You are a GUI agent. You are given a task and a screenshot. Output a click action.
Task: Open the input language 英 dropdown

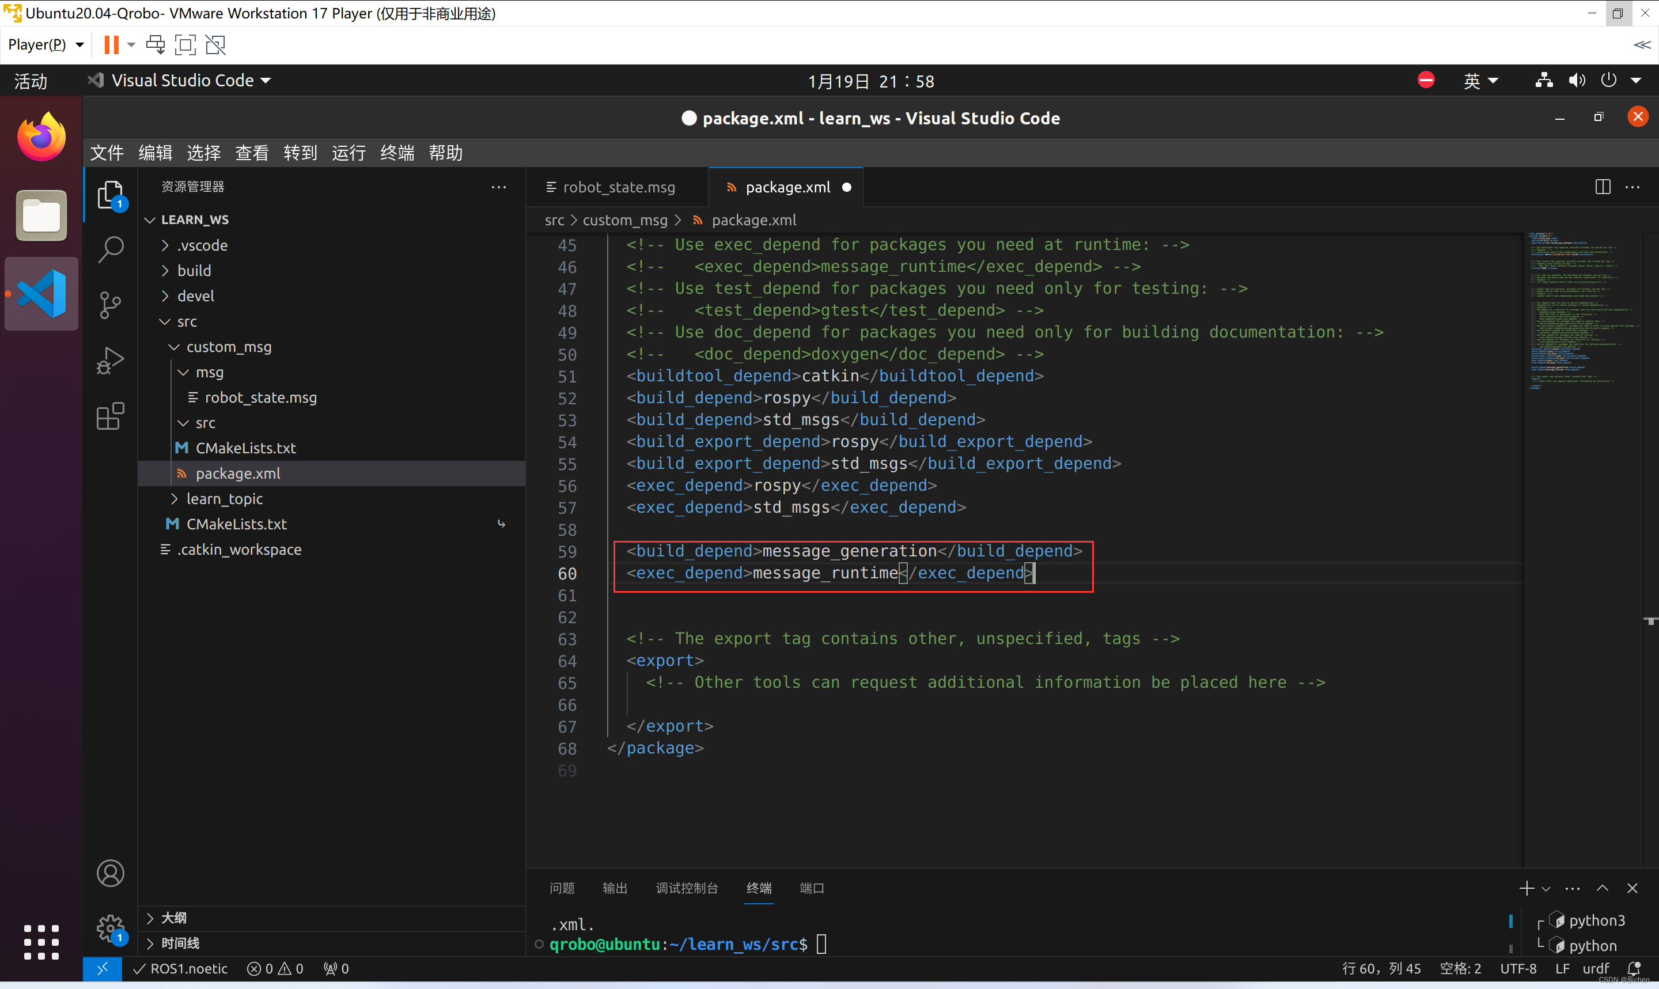[x=1480, y=81]
